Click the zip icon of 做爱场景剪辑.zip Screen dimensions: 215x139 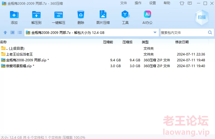tap(3, 66)
